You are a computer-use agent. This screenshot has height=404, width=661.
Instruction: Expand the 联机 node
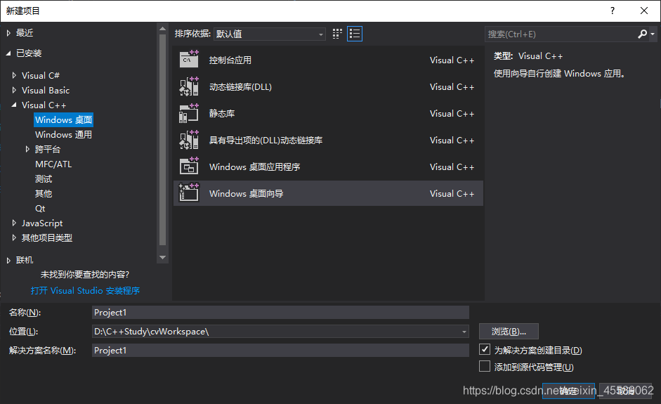click(8, 260)
